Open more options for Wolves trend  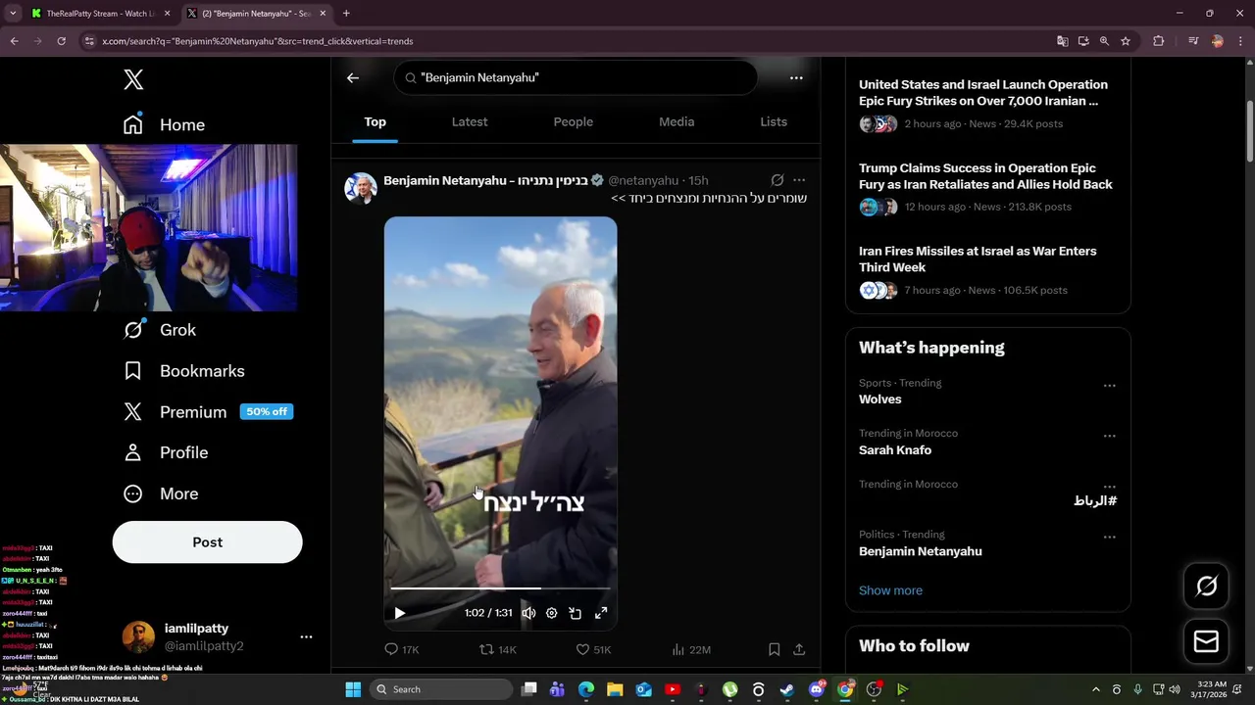(x=1109, y=386)
